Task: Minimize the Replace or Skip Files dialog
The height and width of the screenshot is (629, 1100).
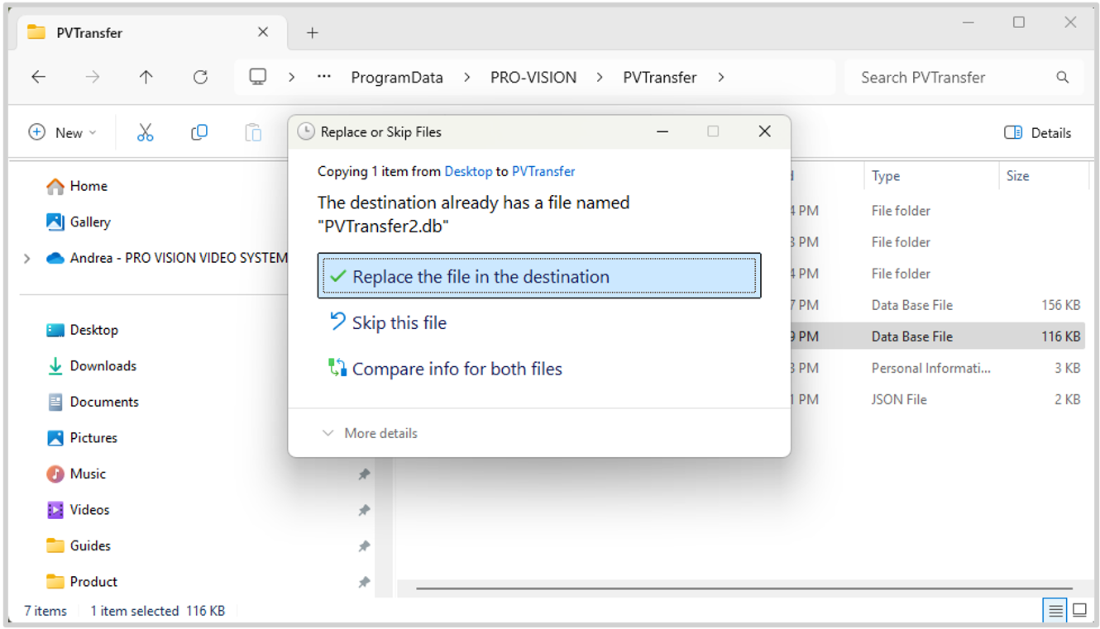Action: (662, 131)
